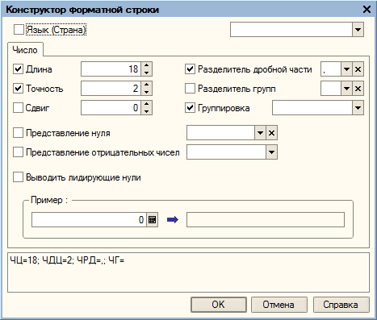This screenshot has height=320, width=377.
Task: Decrease the Точность value
Action: [x=146, y=92]
